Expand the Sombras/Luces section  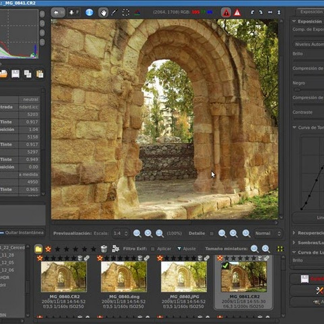pos(308,242)
